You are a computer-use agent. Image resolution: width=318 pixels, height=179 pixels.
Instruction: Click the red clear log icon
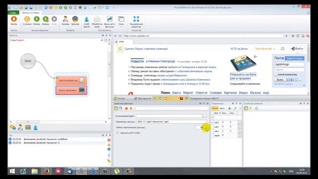pos(109,140)
